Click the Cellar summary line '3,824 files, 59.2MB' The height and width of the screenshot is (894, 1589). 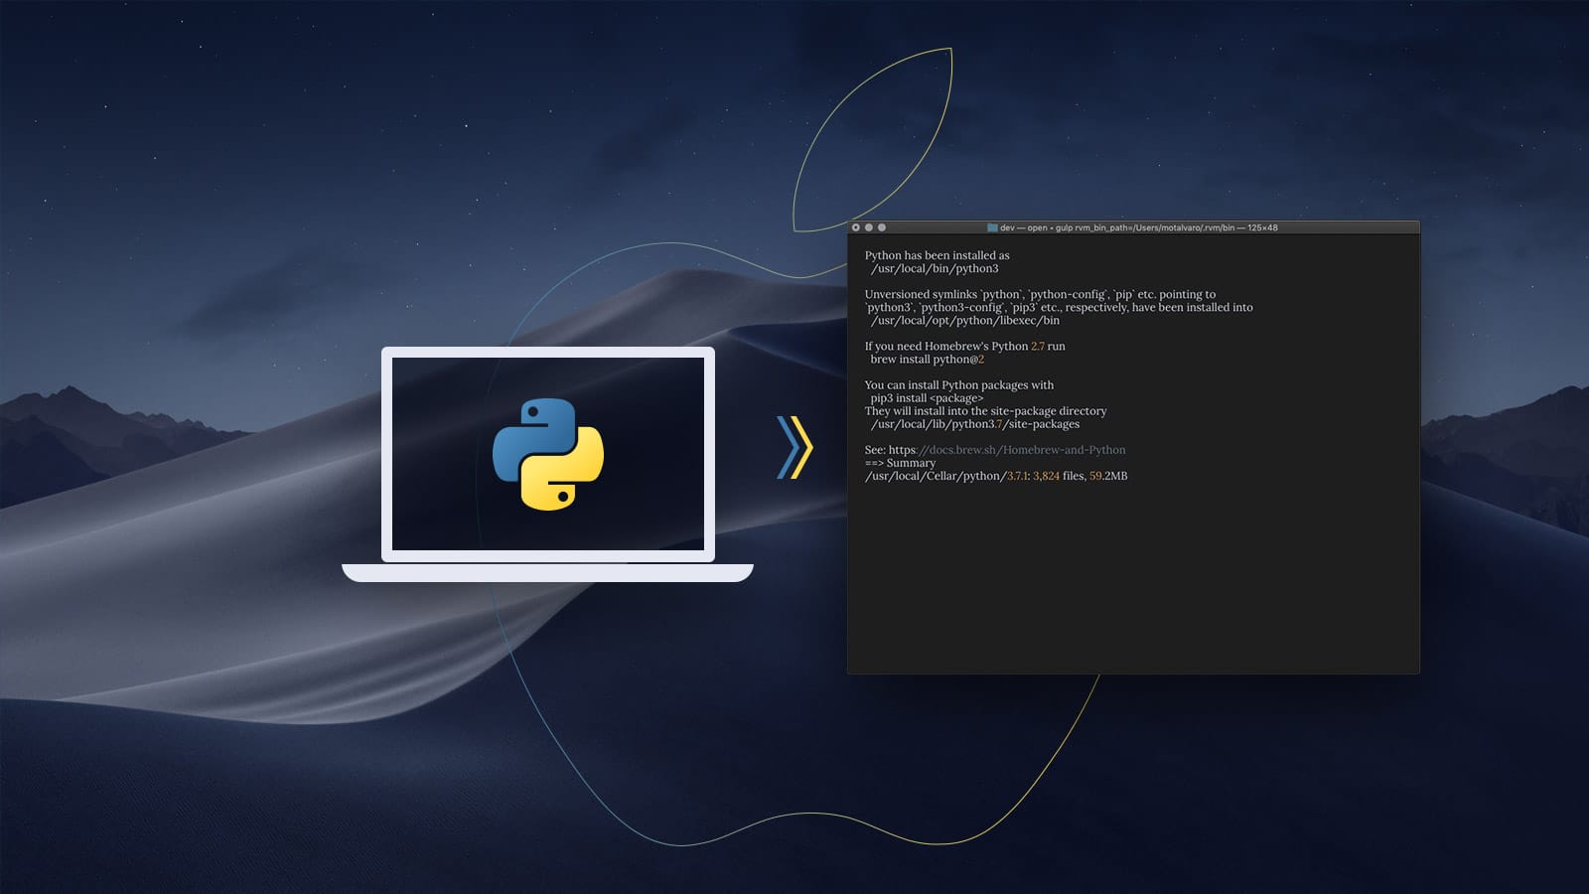(x=995, y=476)
